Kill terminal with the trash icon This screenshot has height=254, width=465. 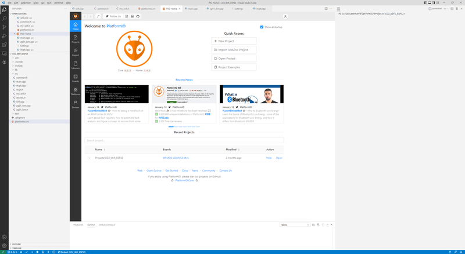point(457,9)
